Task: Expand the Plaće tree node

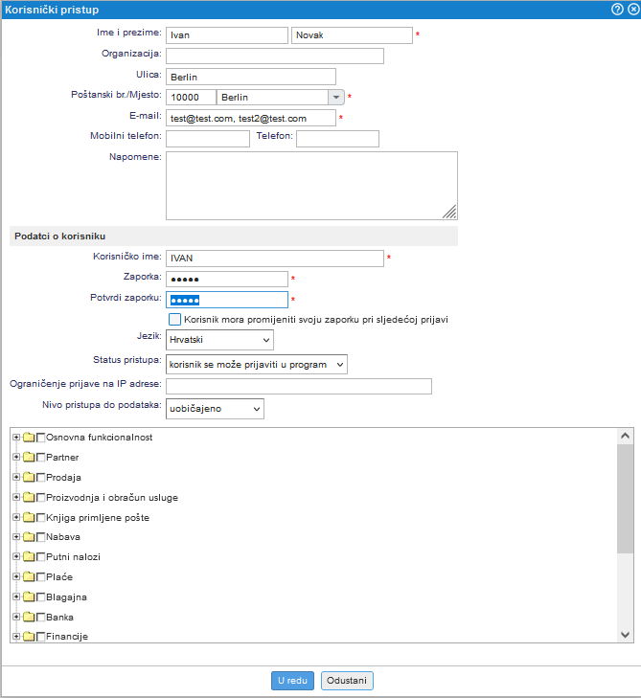Action: tap(16, 577)
